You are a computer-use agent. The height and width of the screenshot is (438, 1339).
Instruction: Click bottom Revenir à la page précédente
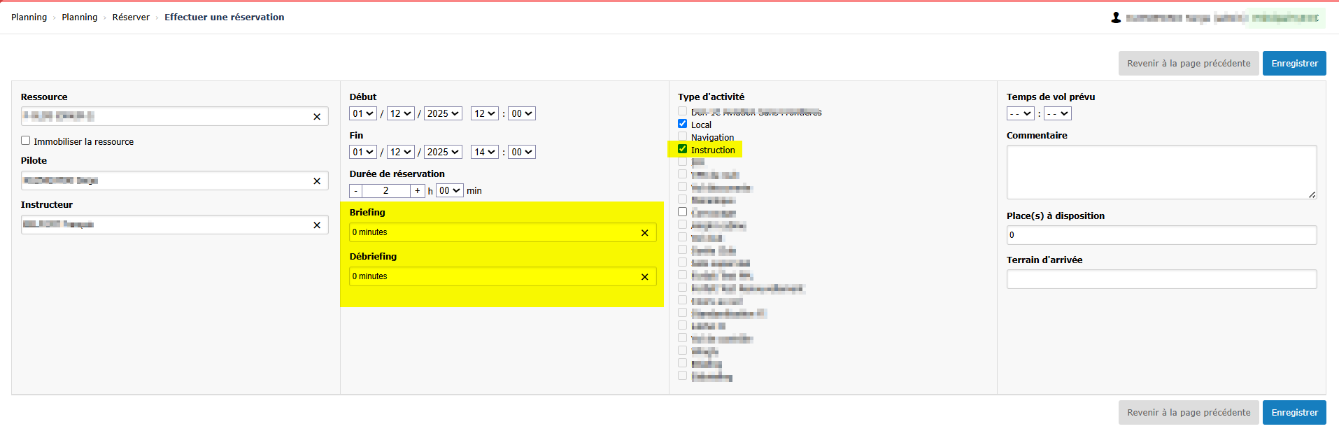(x=1188, y=413)
